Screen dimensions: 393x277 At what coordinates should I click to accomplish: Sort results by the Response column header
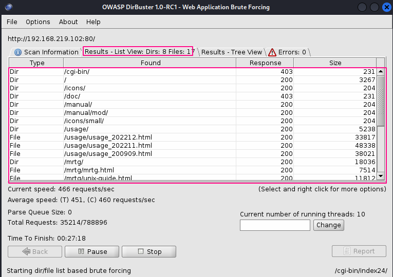tap(265, 63)
